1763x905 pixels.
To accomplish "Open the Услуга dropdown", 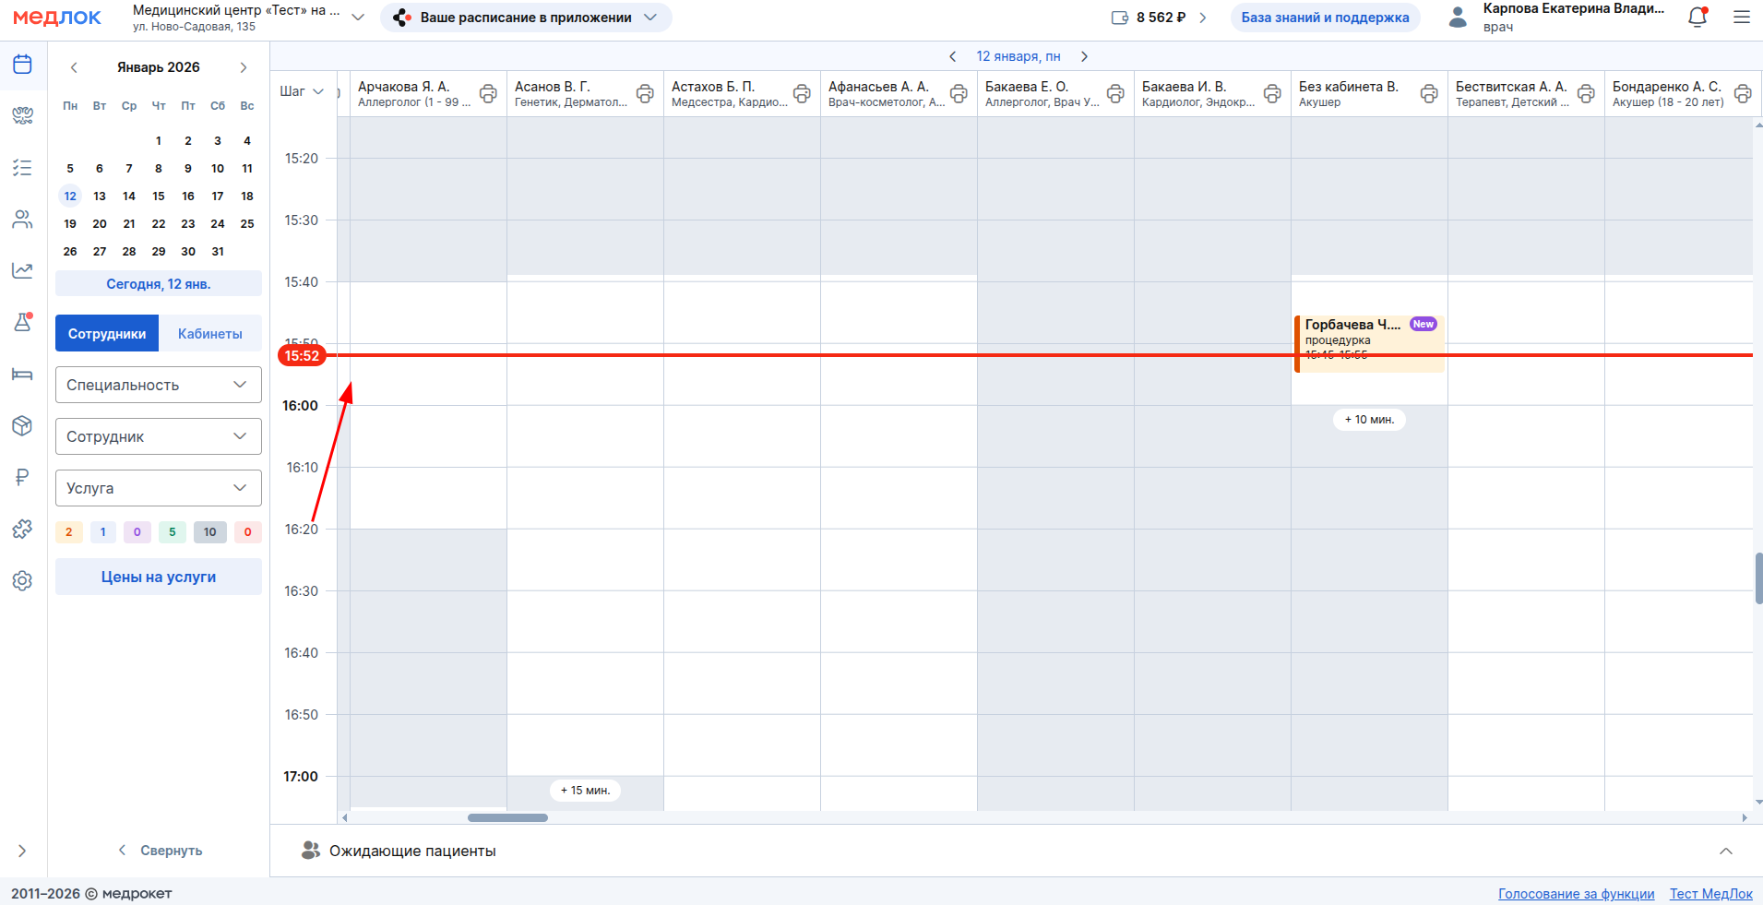I will point(159,488).
